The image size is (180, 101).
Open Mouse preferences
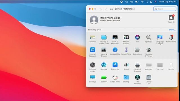[171, 66]
